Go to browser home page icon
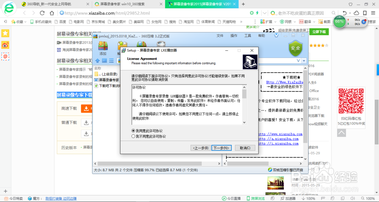 52,13
